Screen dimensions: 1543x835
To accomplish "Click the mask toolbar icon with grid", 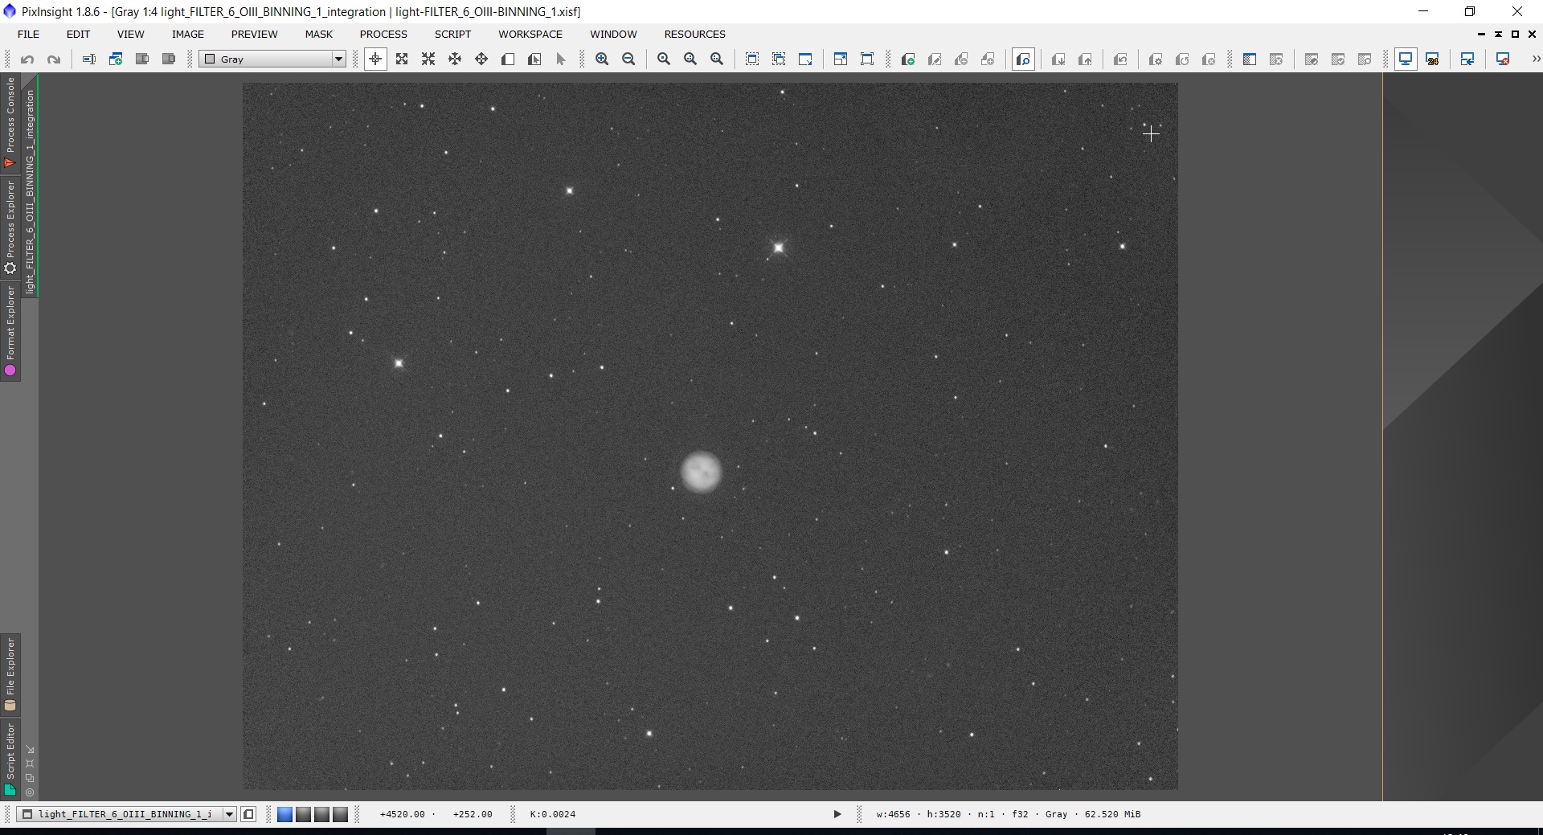I will pyautogui.click(x=1250, y=59).
